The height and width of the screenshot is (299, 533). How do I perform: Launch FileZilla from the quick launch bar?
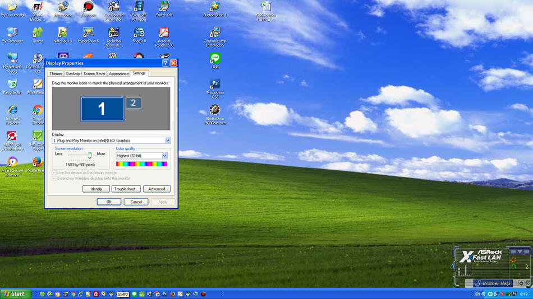pyautogui.click(x=96, y=294)
